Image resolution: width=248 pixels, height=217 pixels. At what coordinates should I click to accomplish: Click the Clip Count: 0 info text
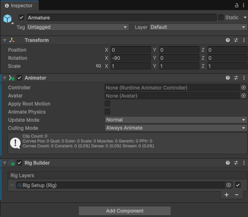tap(35, 136)
